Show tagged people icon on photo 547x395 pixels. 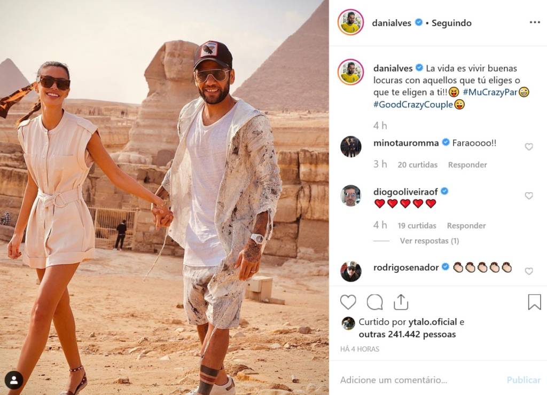pos(14,381)
